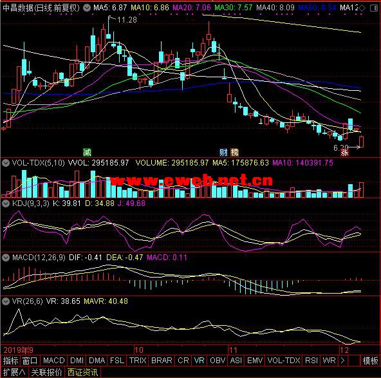Screen dimensions: 381x378
Task: Select the OBV indicator tab
Action: click(x=218, y=360)
